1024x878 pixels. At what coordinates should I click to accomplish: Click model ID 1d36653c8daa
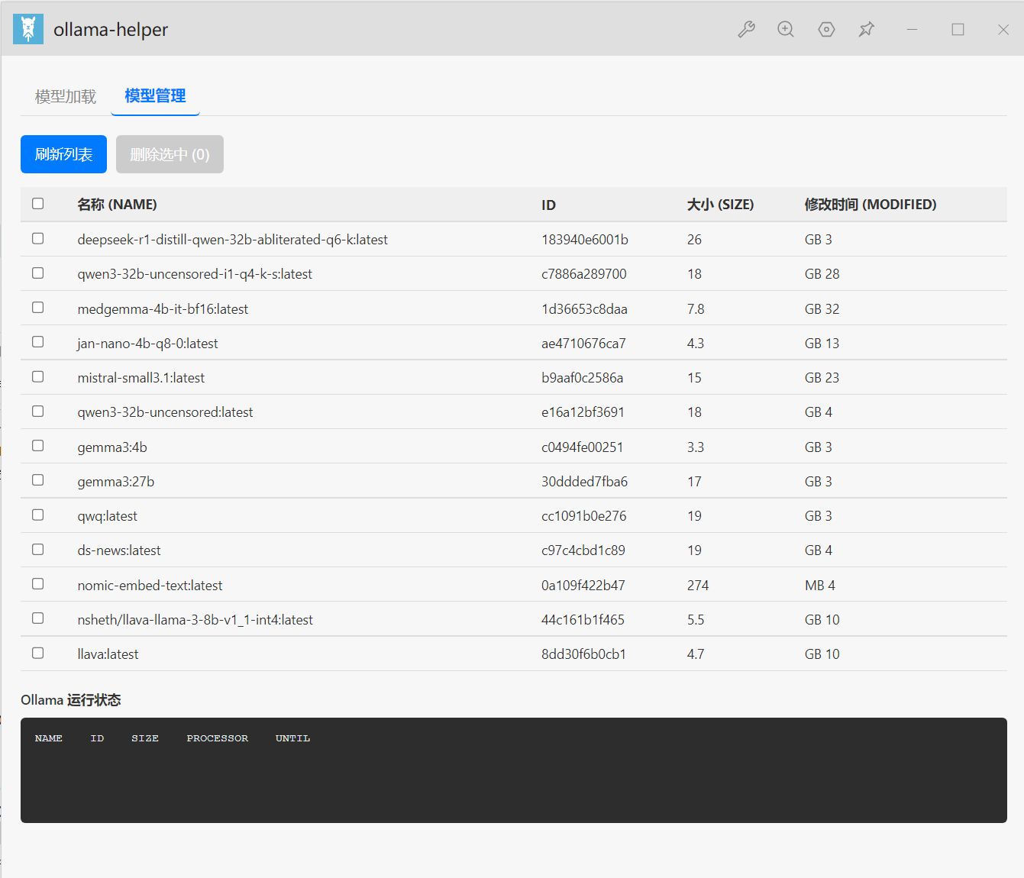584,309
